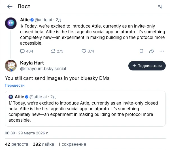170x150 pixels.
Task: Open thread view settings icon
Action: [x=160, y=7]
